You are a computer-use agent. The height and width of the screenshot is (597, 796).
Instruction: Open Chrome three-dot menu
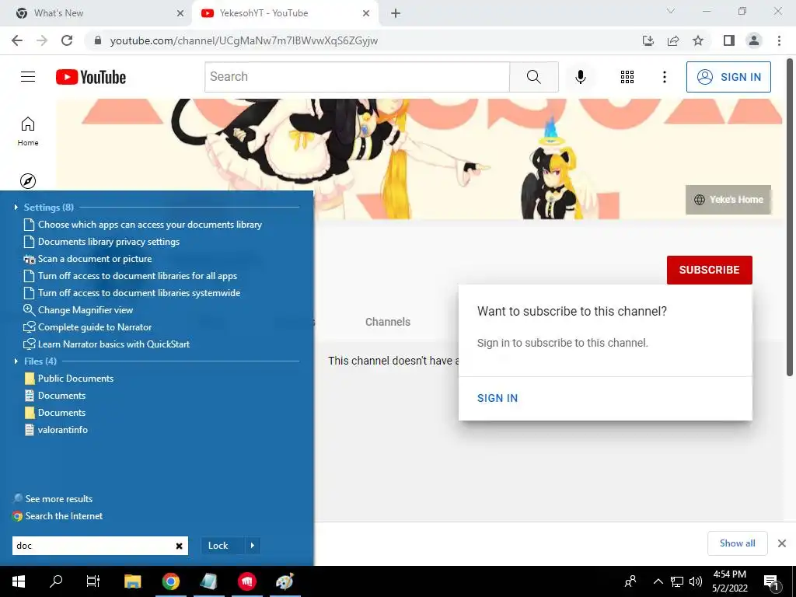tap(779, 40)
